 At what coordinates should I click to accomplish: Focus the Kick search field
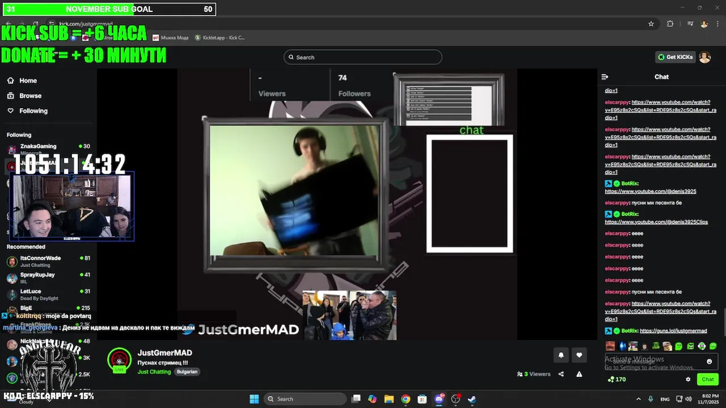coord(363,57)
